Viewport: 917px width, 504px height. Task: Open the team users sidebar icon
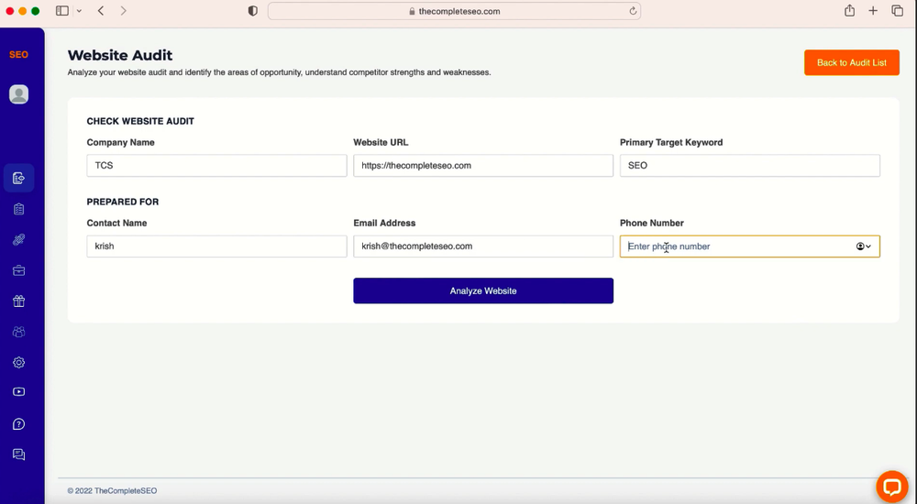pyautogui.click(x=18, y=332)
